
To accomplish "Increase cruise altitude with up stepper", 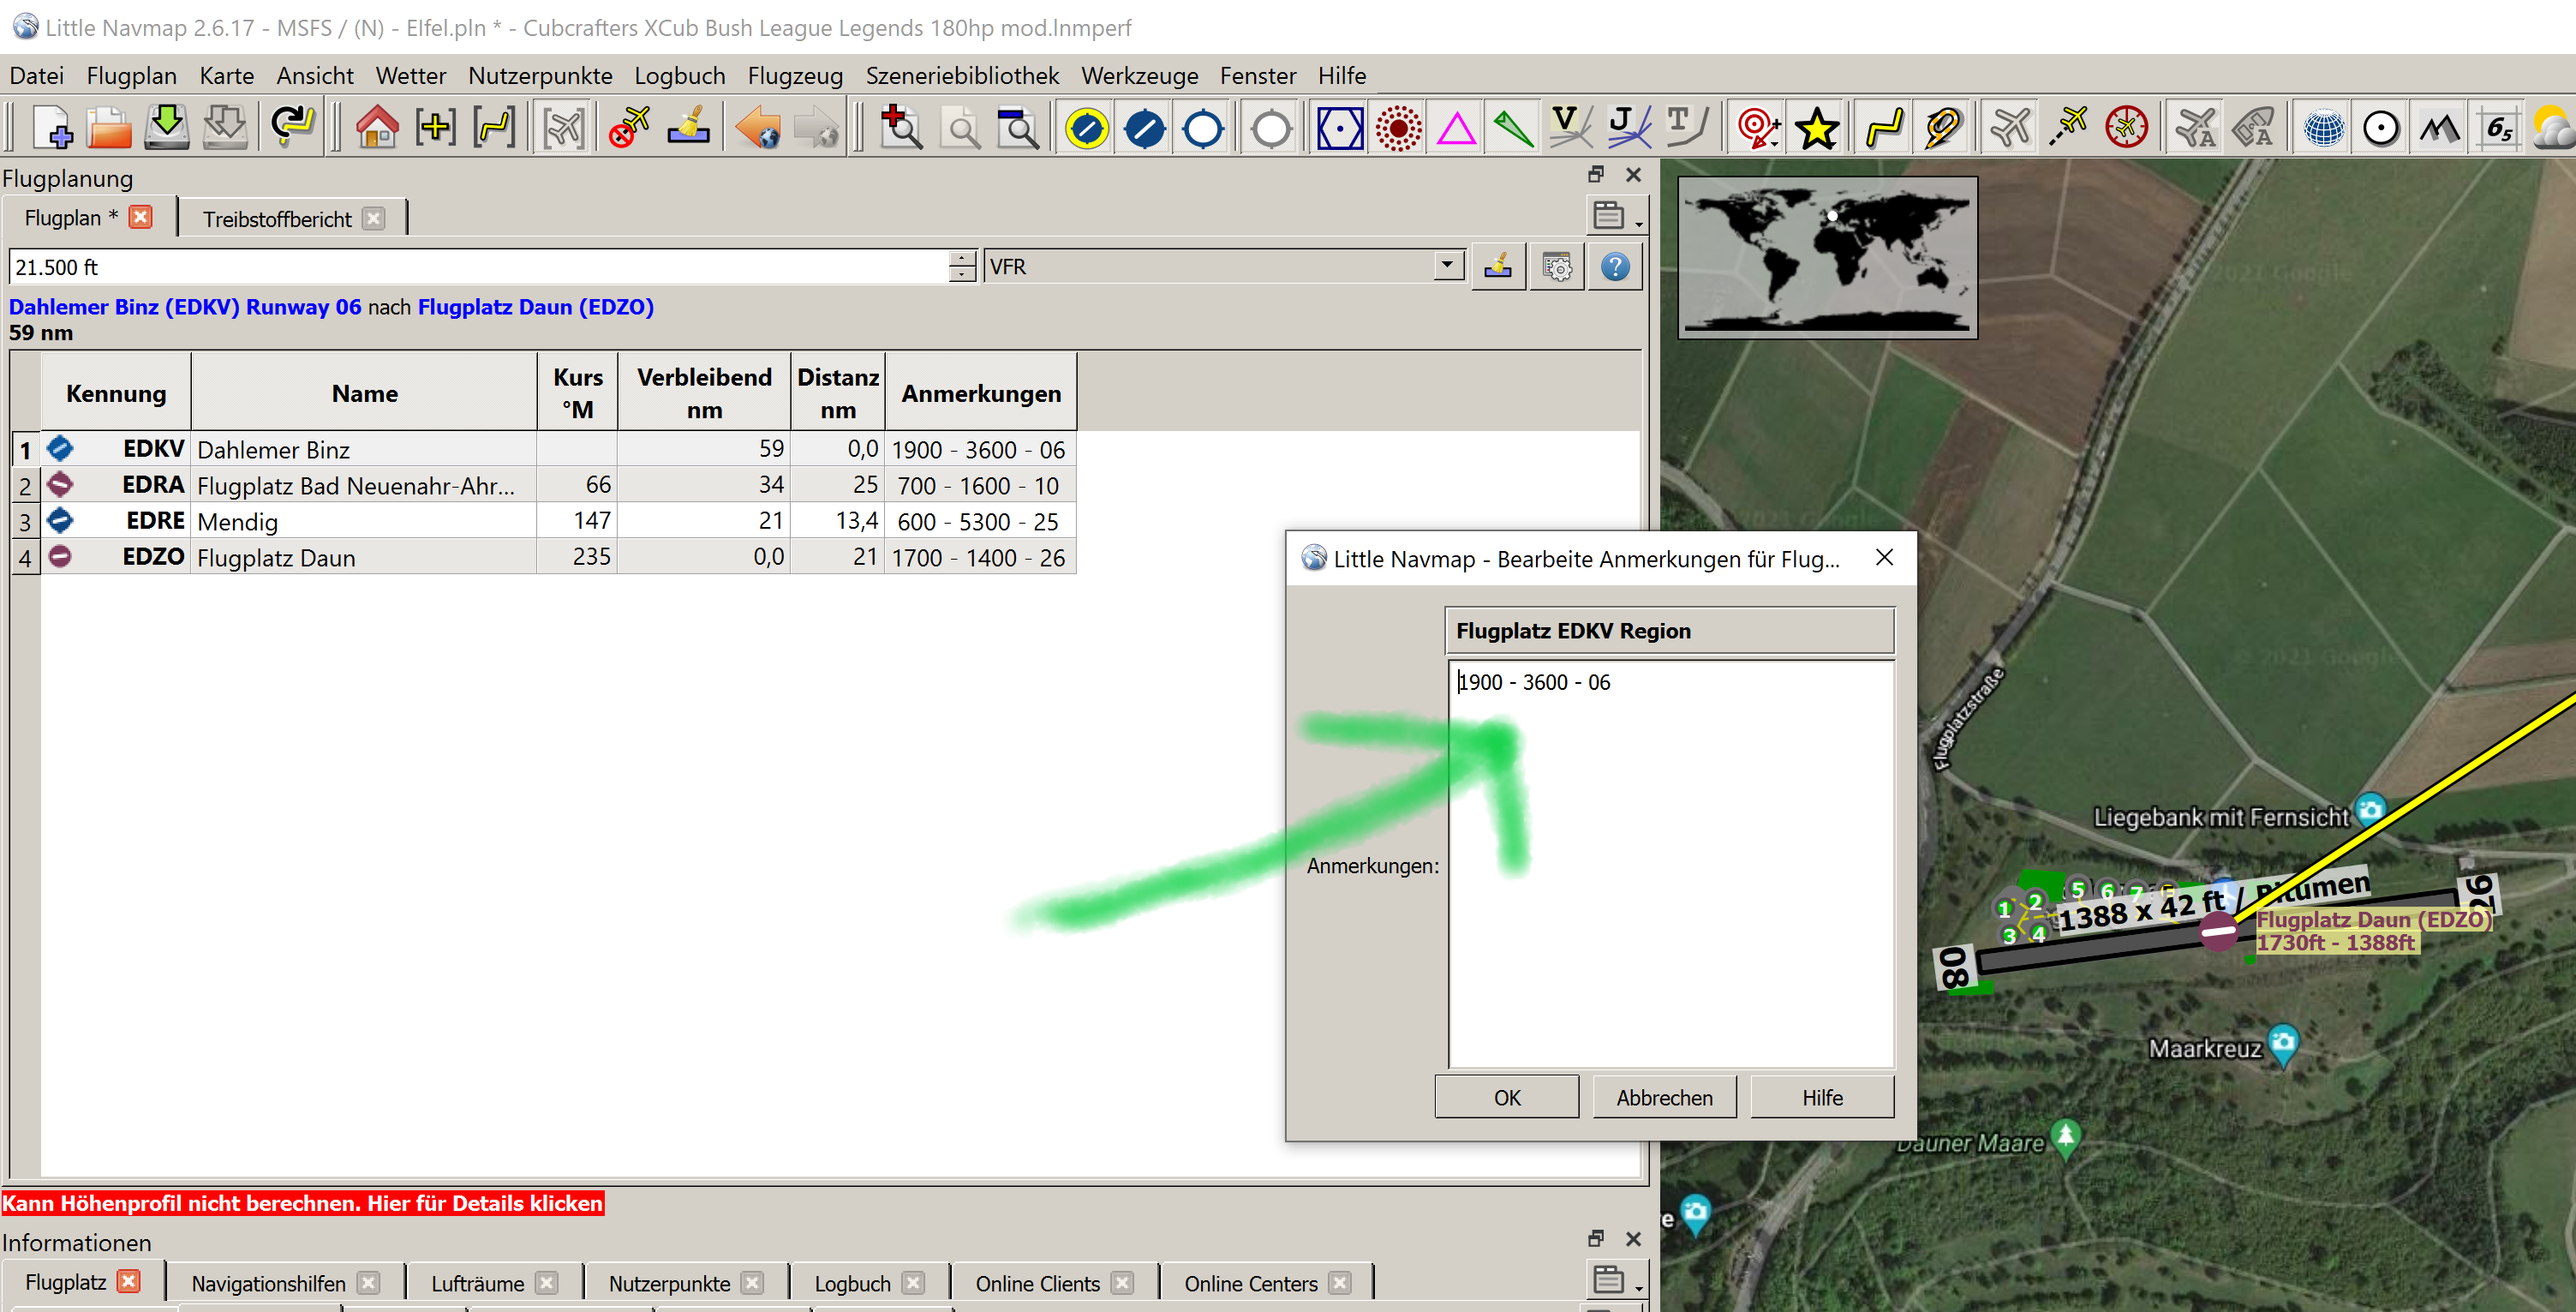I will 961,258.
